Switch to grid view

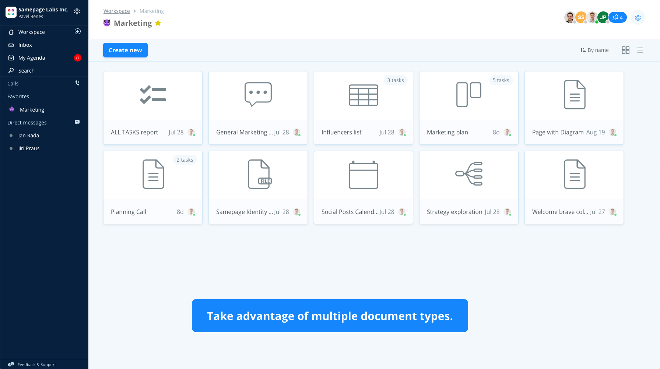coord(626,50)
